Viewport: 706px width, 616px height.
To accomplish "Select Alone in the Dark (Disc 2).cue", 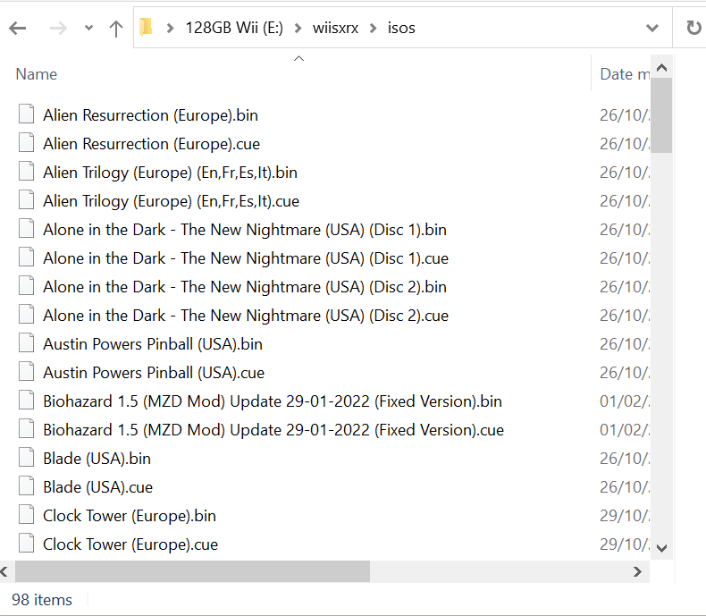I will 246,316.
